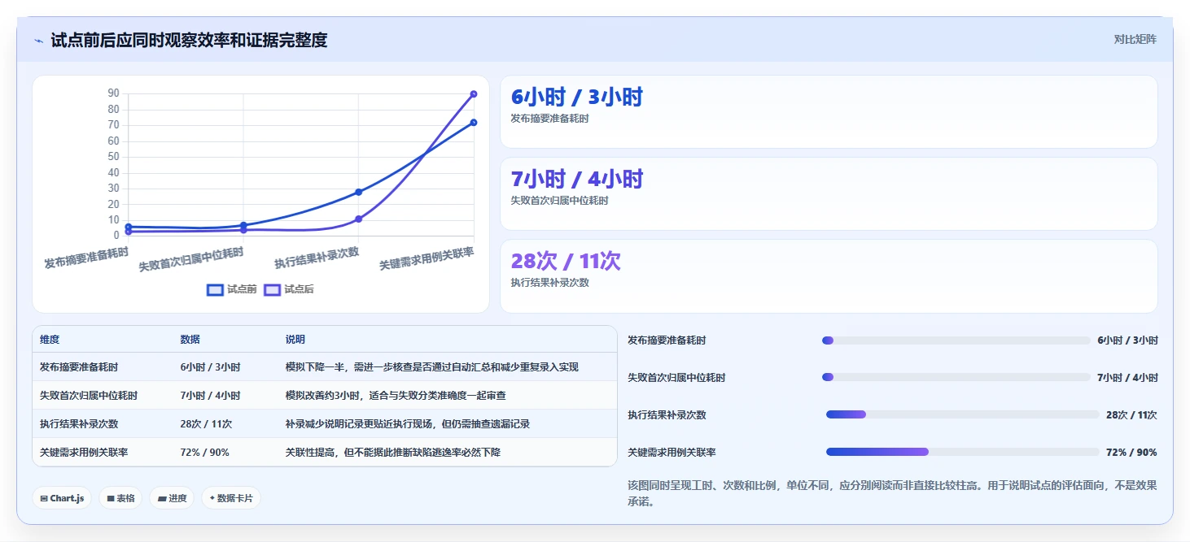Viewport: 1190px width, 542px height.
Task: Click the 执行结果补录次数 progress bar
Action: [962, 414]
